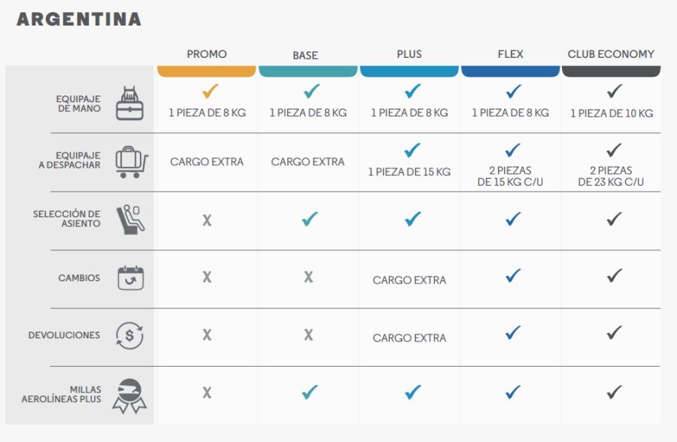677x442 pixels.
Task: Click the Aerolíneas Plus miles ribbon icon
Action: [129, 396]
